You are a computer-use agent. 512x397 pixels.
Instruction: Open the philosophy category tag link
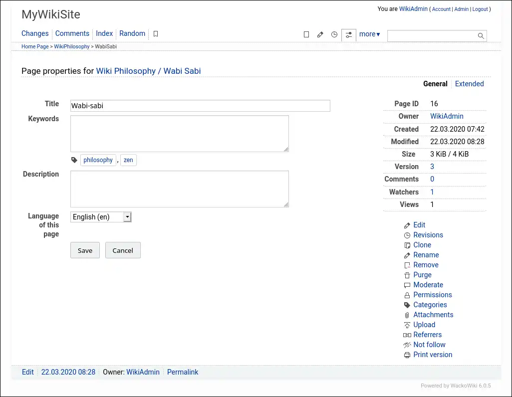[x=98, y=160]
